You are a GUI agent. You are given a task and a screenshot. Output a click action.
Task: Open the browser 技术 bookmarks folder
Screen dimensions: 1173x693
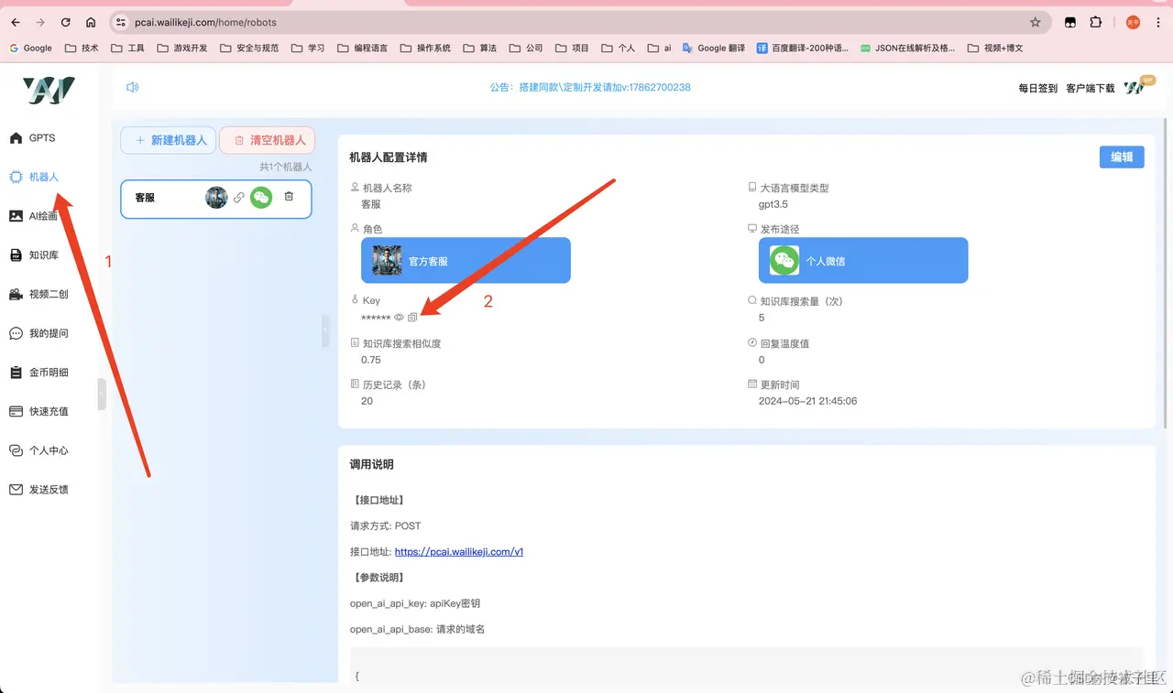pos(81,48)
